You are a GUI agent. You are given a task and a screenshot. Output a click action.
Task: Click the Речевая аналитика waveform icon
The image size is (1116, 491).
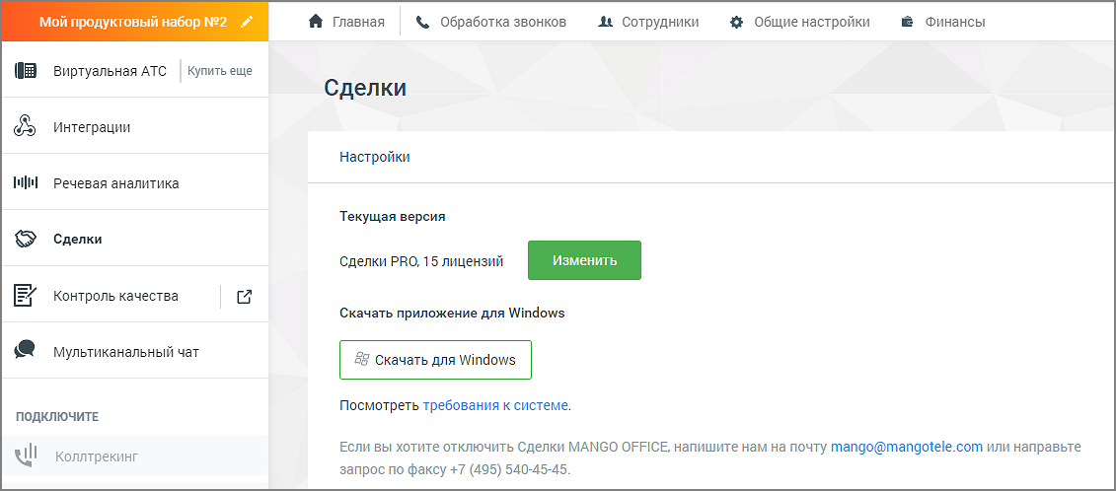click(26, 182)
